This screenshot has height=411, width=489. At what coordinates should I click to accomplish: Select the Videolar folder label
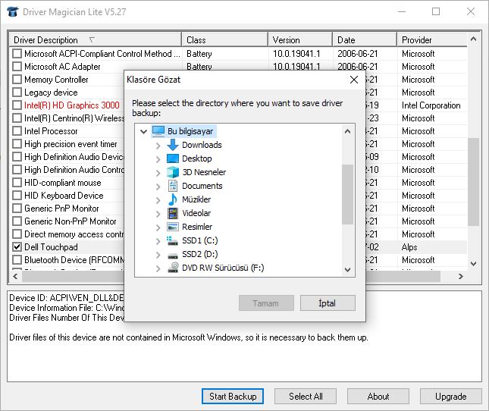(196, 213)
